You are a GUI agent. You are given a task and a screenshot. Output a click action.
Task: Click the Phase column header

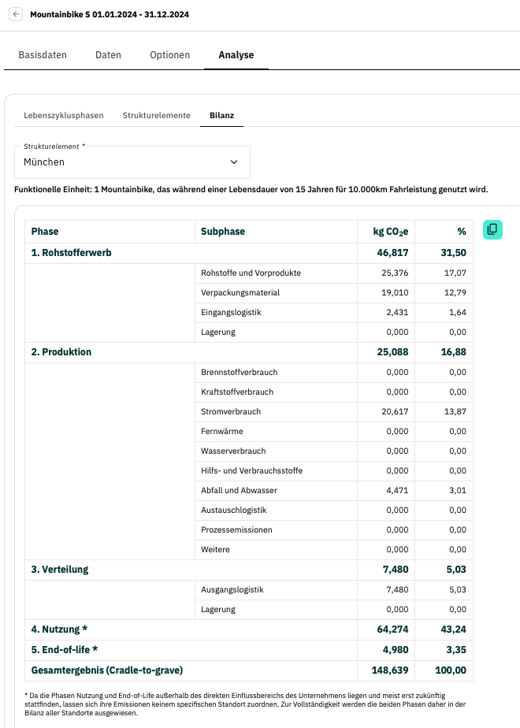point(45,232)
